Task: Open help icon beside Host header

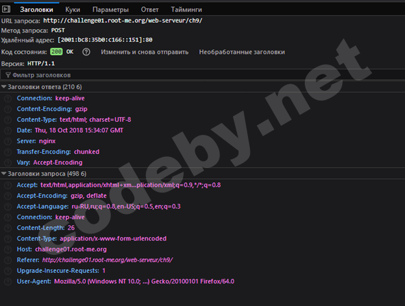Action: [8, 250]
